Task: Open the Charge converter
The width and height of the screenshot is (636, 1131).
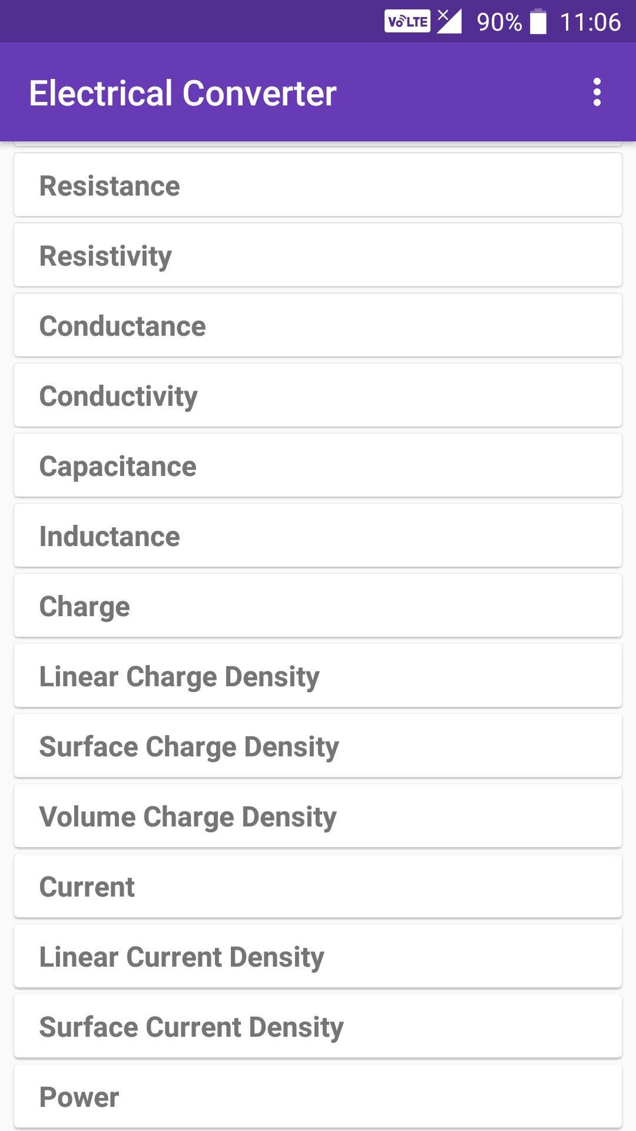Action: tap(318, 606)
